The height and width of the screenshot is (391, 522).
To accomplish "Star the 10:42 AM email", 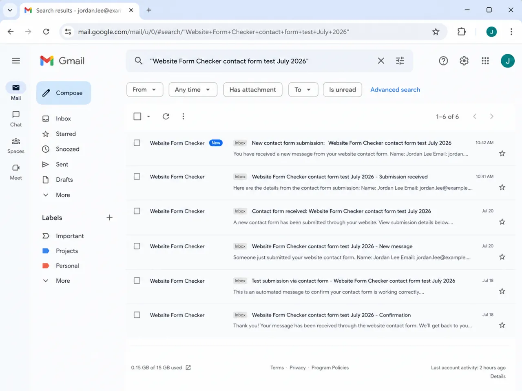I will pyautogui.click(x=502, y=154).
